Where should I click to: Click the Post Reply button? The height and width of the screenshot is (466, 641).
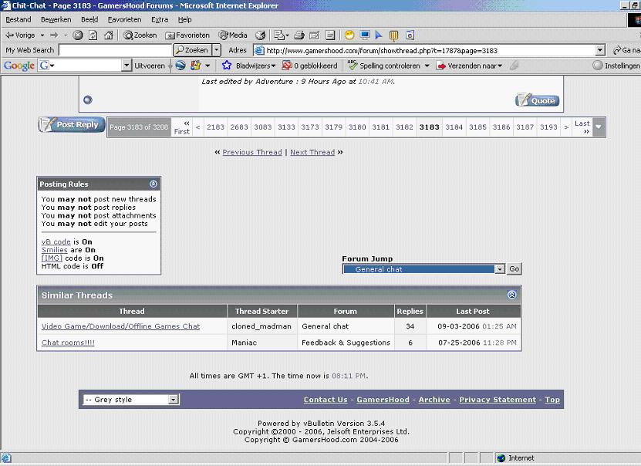[x=72, y=125]
